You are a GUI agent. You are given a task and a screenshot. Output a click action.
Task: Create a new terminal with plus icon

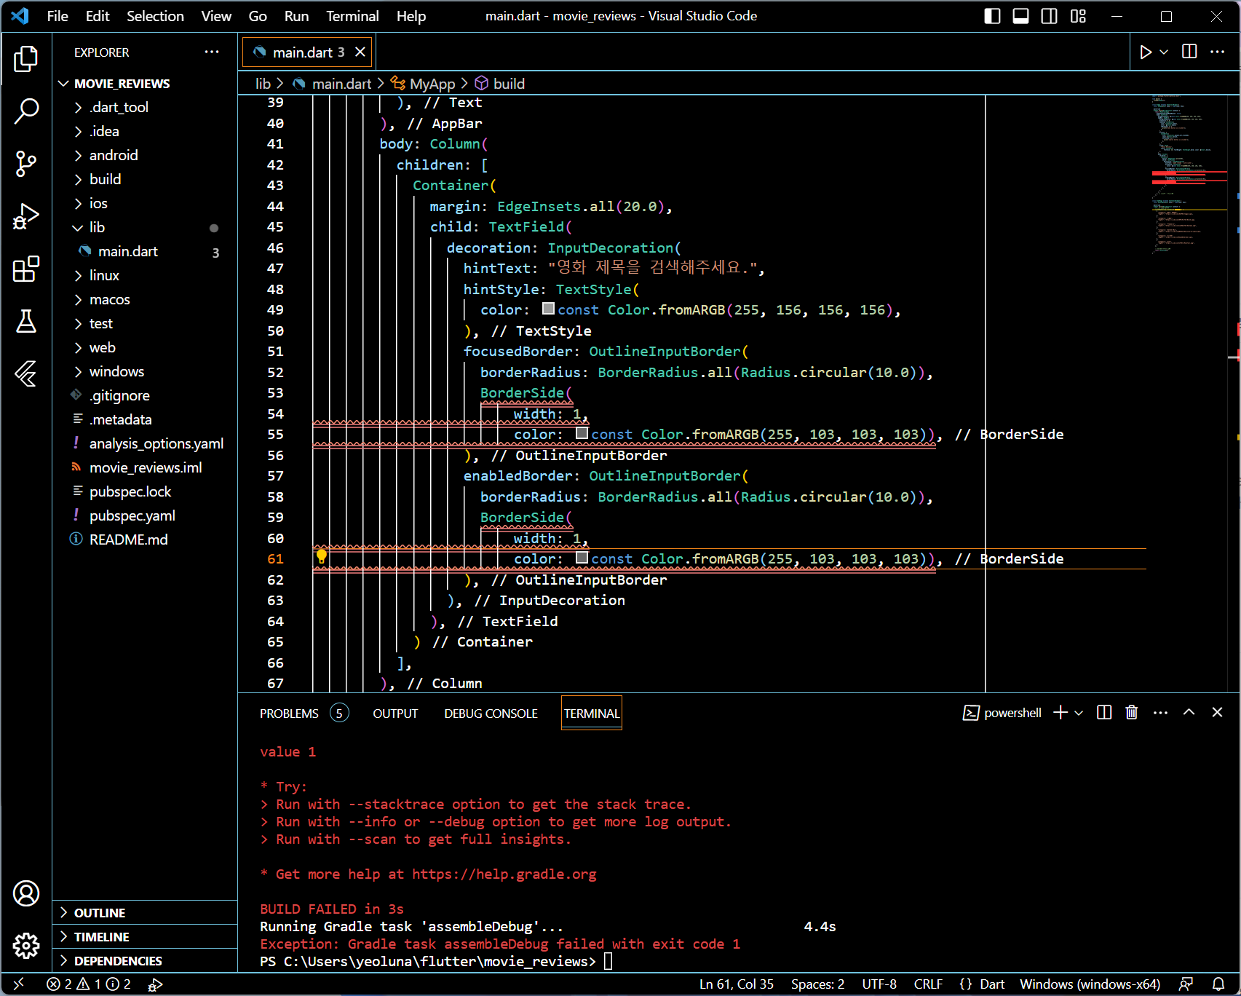click(1060, 712)
